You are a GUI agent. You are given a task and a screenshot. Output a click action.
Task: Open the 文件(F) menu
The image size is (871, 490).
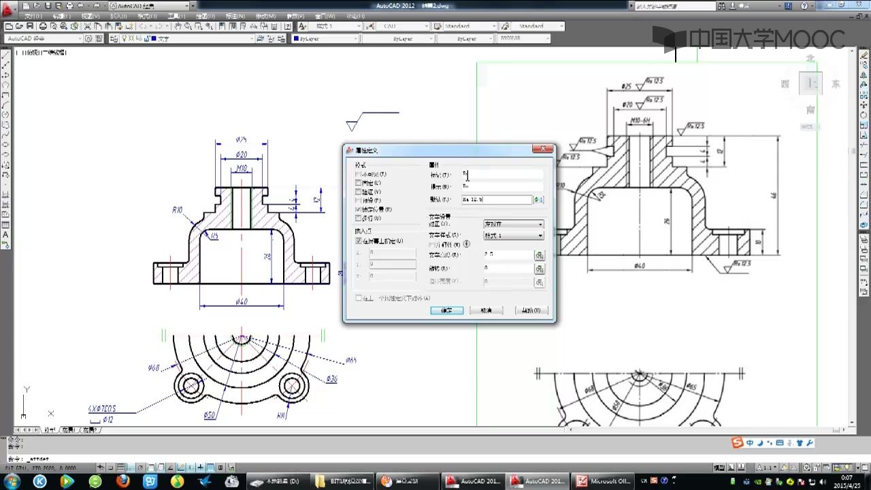tap(33, 16)
